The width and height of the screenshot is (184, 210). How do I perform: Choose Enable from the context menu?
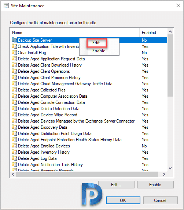point(99,51)
